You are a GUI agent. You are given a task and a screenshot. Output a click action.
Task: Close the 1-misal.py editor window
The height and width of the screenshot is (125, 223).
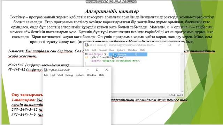coord(179,45)
